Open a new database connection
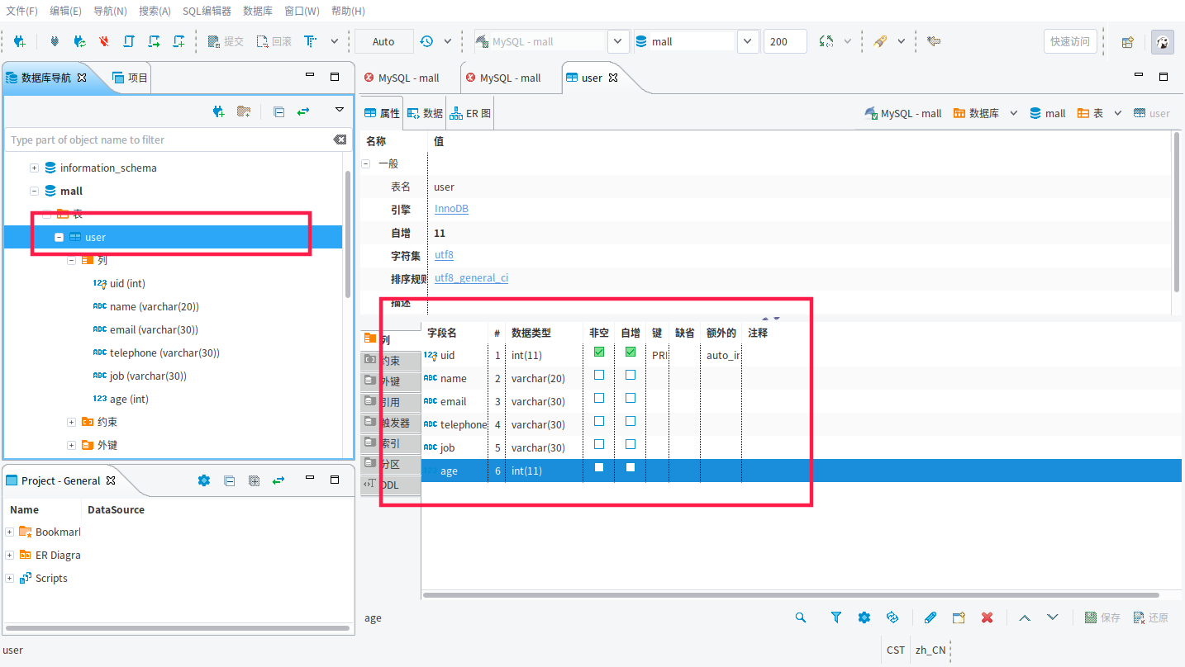The height and width of the screenshot is (667, 1185). point(20,41)
